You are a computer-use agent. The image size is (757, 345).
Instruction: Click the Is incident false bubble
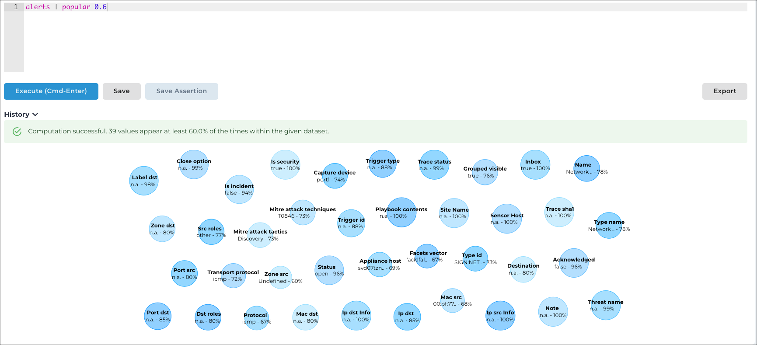click(239, 189)
